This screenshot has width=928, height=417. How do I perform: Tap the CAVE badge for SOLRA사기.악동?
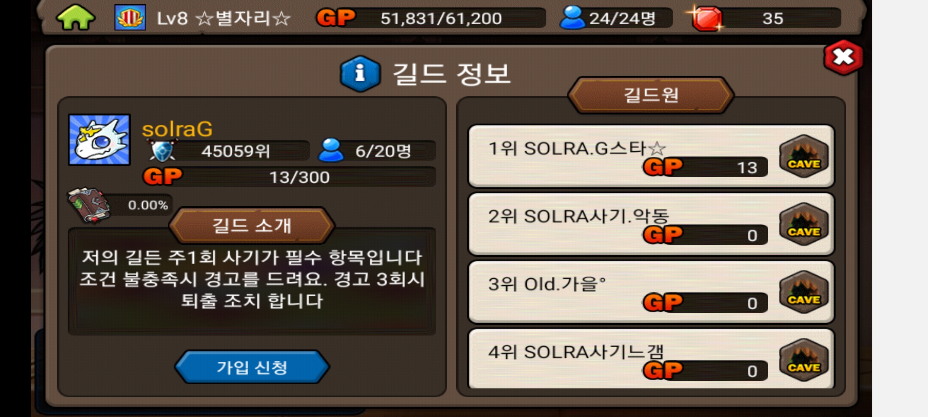804,224
